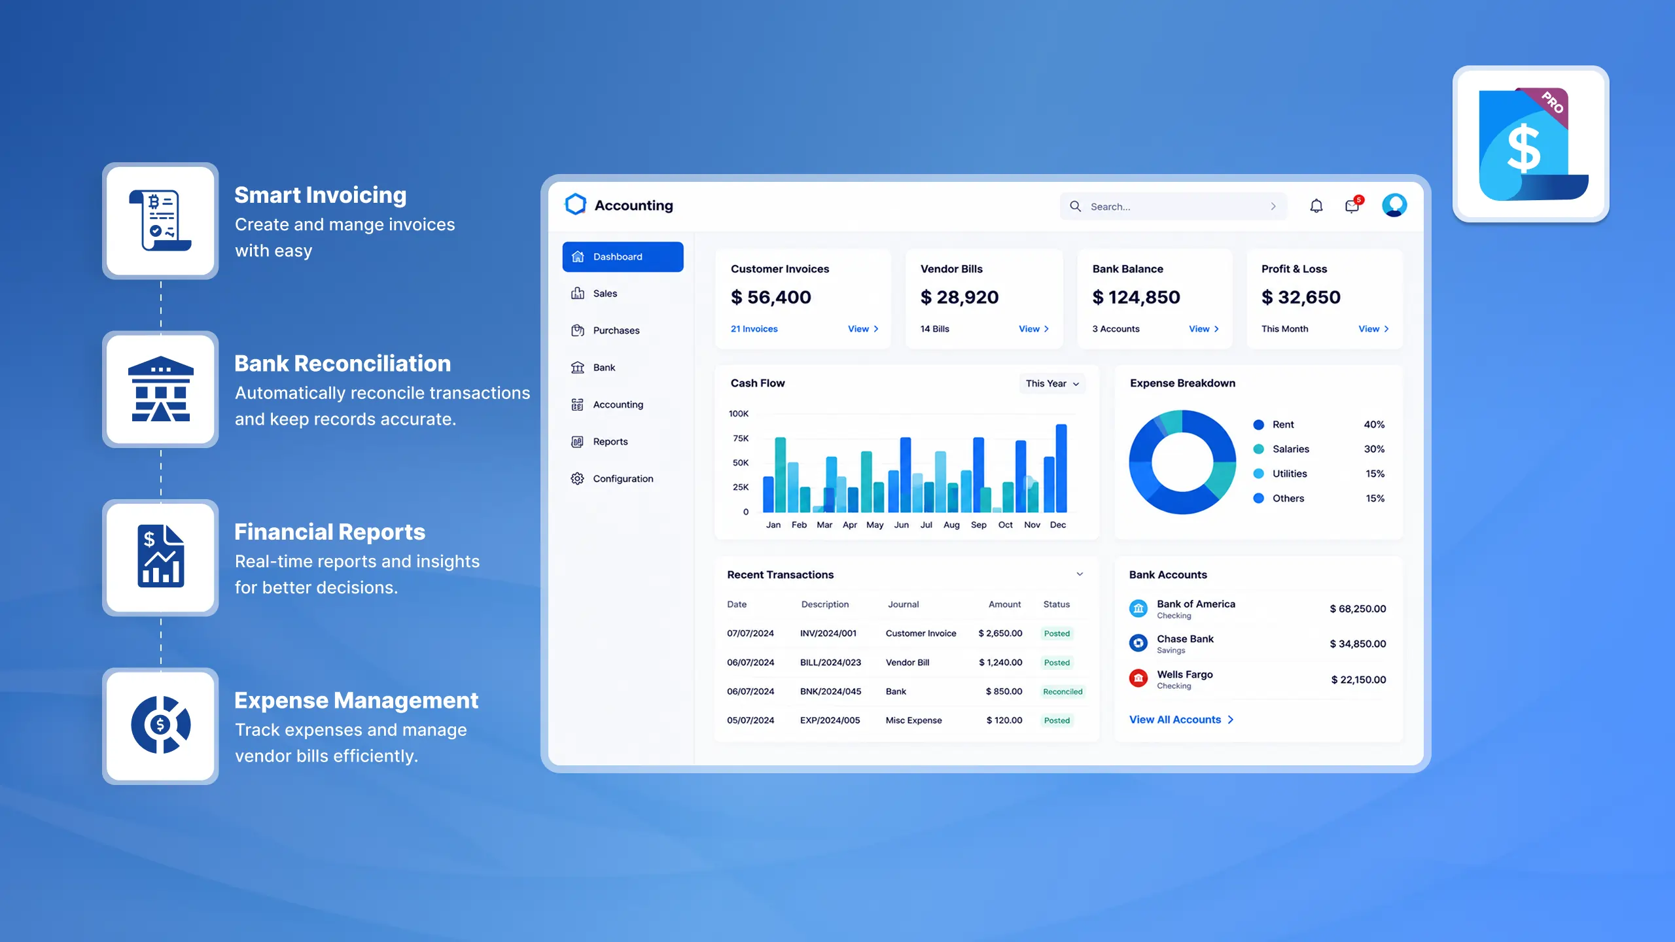Screen dimensions: 1675x942
Task: Open the This Year period dropdown
Action: 1052,383
